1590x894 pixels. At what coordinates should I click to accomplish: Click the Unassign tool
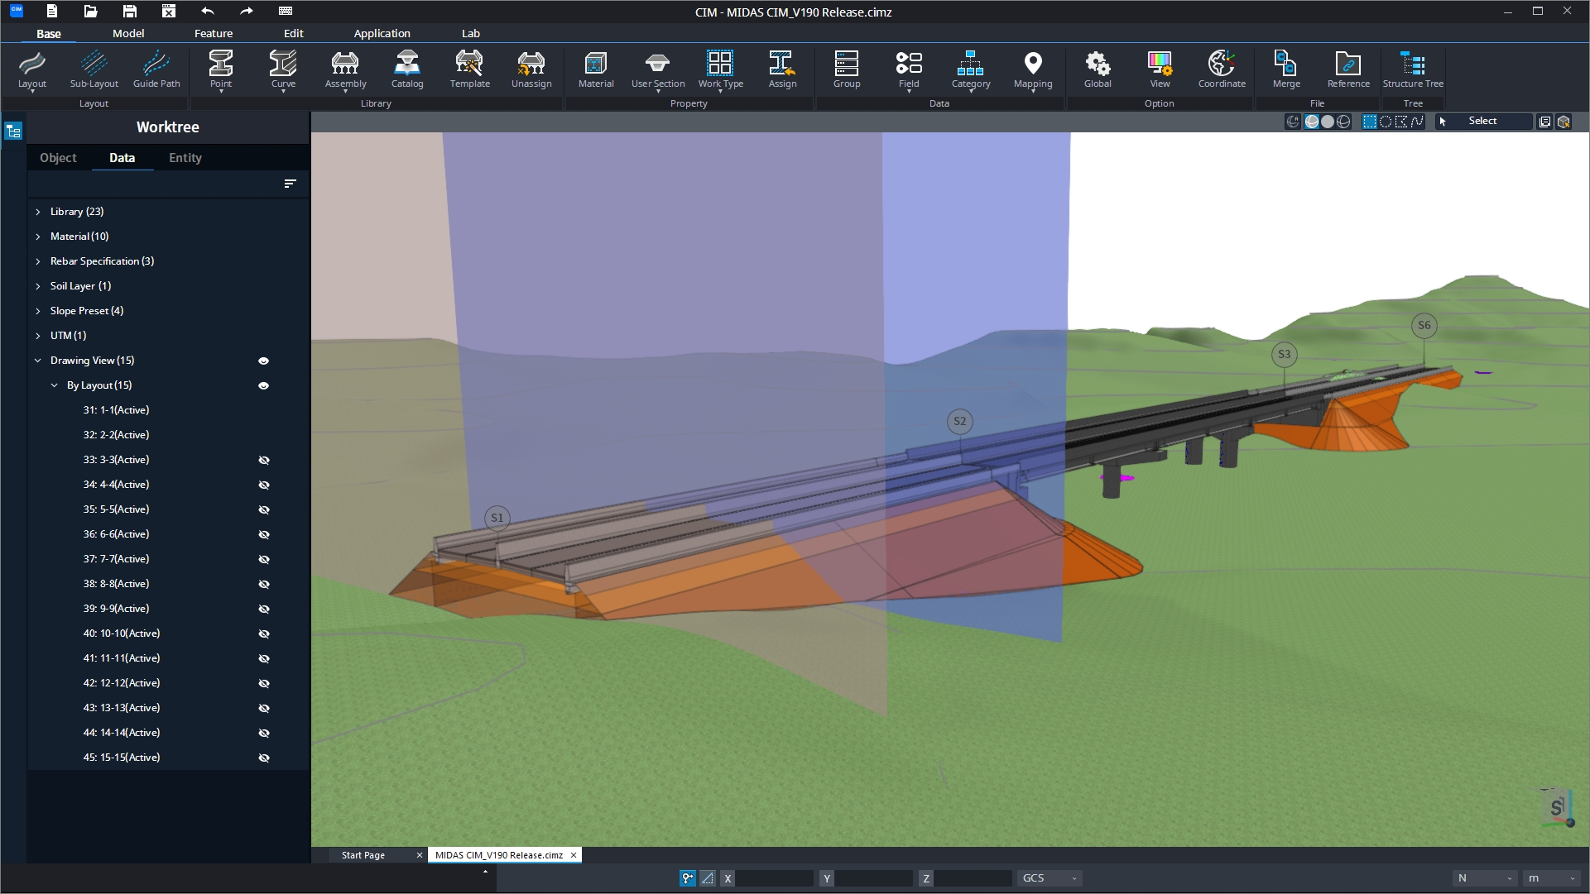(531, 69)
